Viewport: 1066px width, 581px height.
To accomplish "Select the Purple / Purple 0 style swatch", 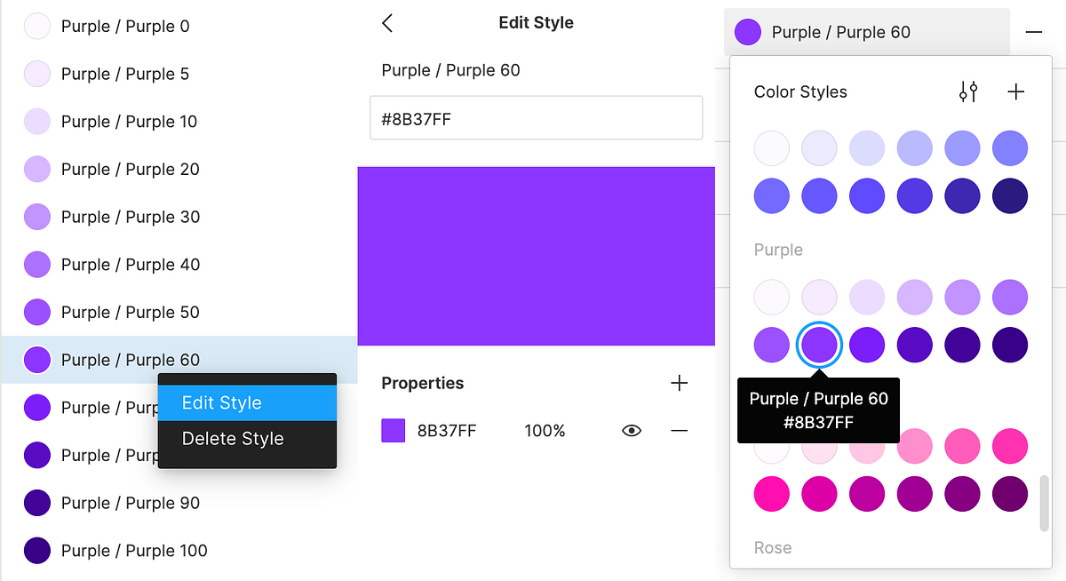I will [37, 26].
